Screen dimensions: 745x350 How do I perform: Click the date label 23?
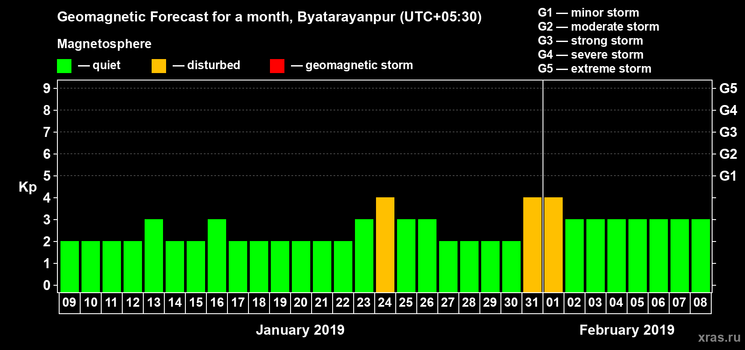coord(364,302)
